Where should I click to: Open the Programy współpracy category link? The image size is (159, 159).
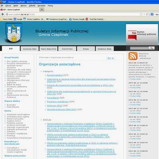point(58,102)
